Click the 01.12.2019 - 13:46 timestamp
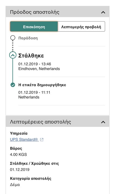 pos(35,64)
